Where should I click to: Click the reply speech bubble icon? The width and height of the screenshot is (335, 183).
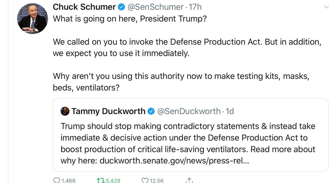coord(57,180)
